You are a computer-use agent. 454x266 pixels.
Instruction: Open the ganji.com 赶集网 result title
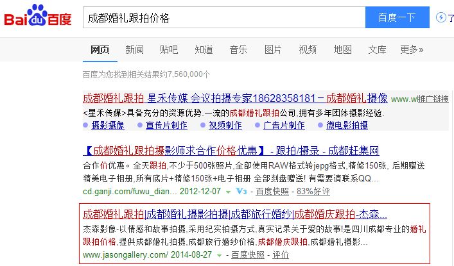click(x=231, y=151)
